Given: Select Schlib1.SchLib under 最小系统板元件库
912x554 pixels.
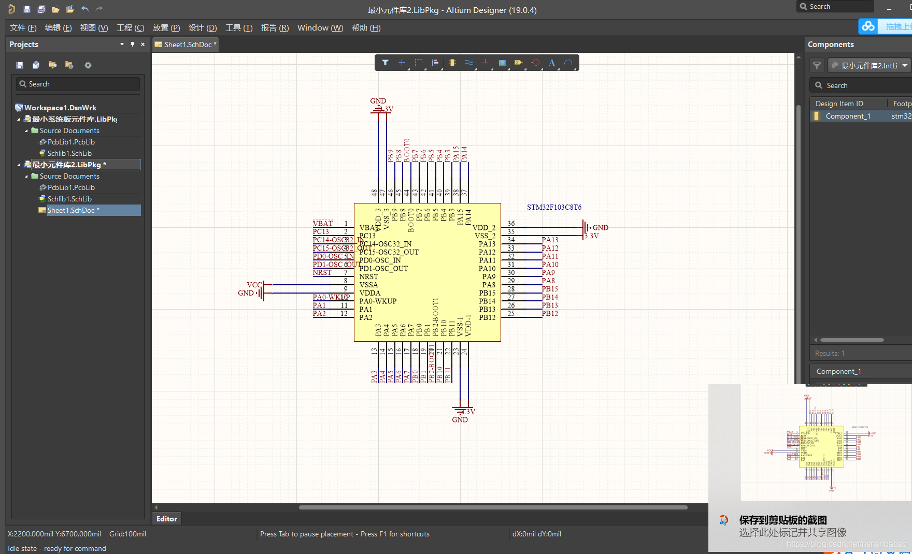Looking at the screenshot, I should [69, 153].
